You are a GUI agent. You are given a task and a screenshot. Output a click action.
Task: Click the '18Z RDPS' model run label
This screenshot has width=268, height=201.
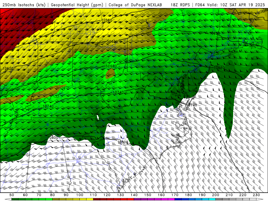(x=180, y=5)
